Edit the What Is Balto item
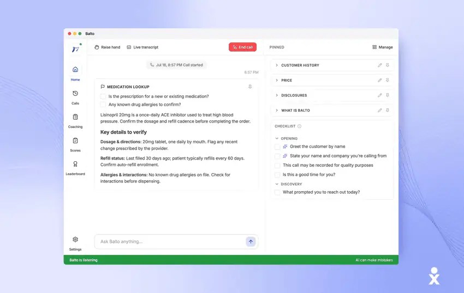464x293 pixels. (380, 110)
